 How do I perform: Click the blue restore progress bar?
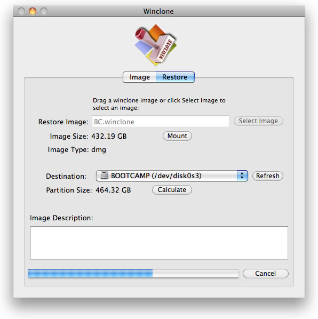click(91, 273)
